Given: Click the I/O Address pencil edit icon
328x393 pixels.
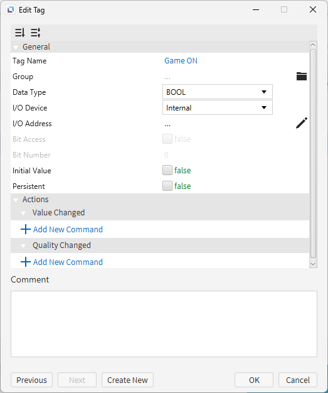Looking at the screenshot, I should coord(302,123).
